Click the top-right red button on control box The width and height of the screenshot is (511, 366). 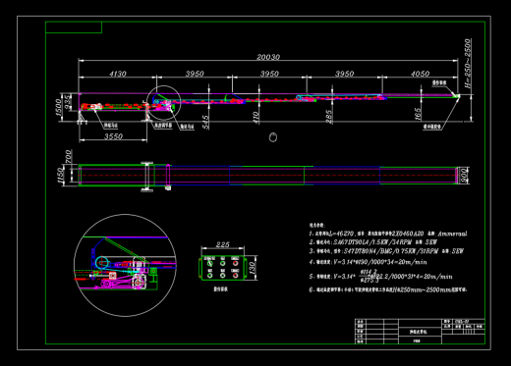235,263
